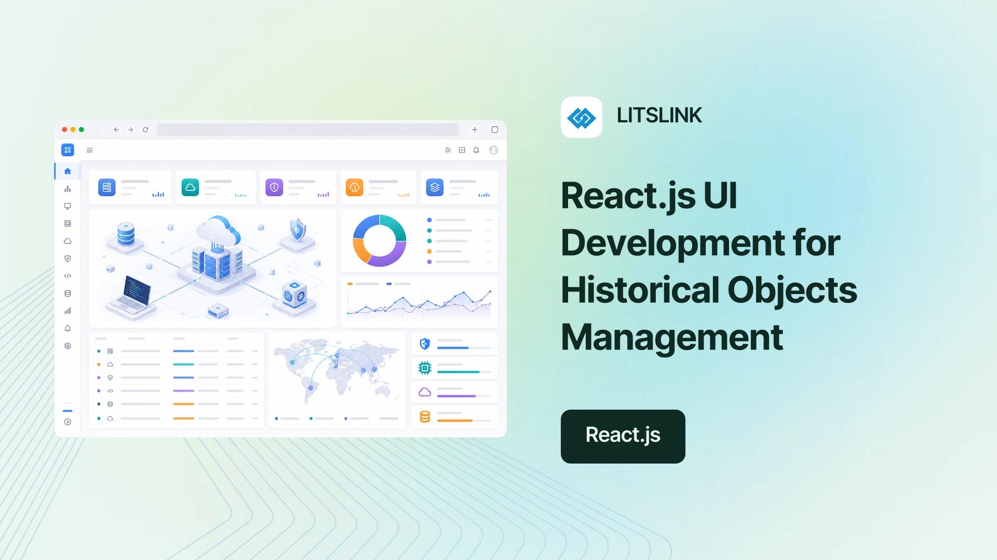Open the orange database status card

point(454,417)
